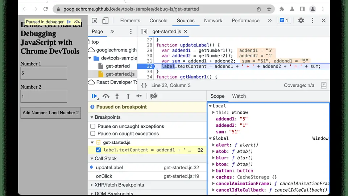The height and width of the screenshot is (196, 348).
Task: Deactivate breakpoints icon
Action: coord(154,96)
